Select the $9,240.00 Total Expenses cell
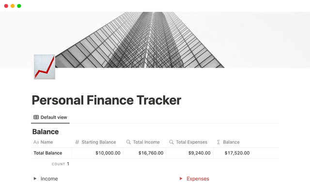310x193 pixels. (192, 153)
